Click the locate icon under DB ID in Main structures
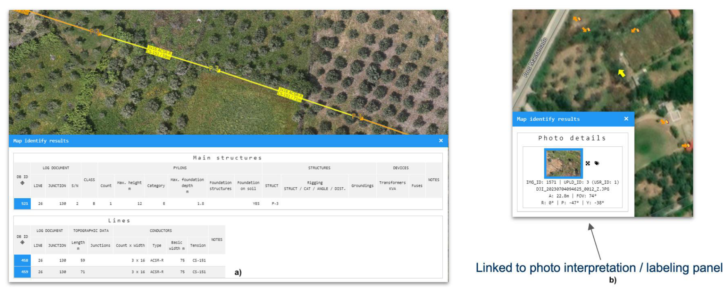 22,183
